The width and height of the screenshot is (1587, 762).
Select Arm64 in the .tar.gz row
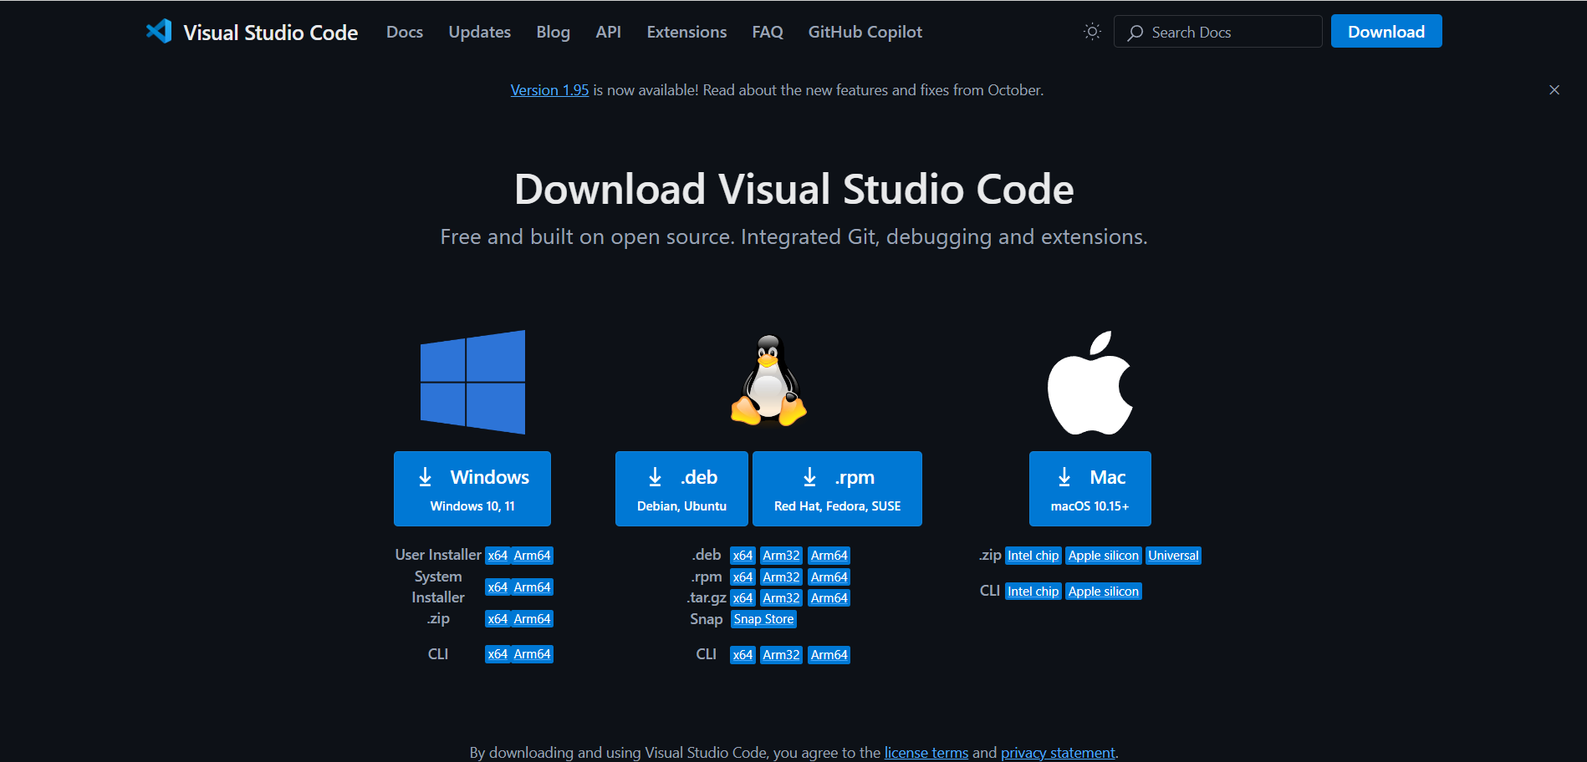click(829, 598)
